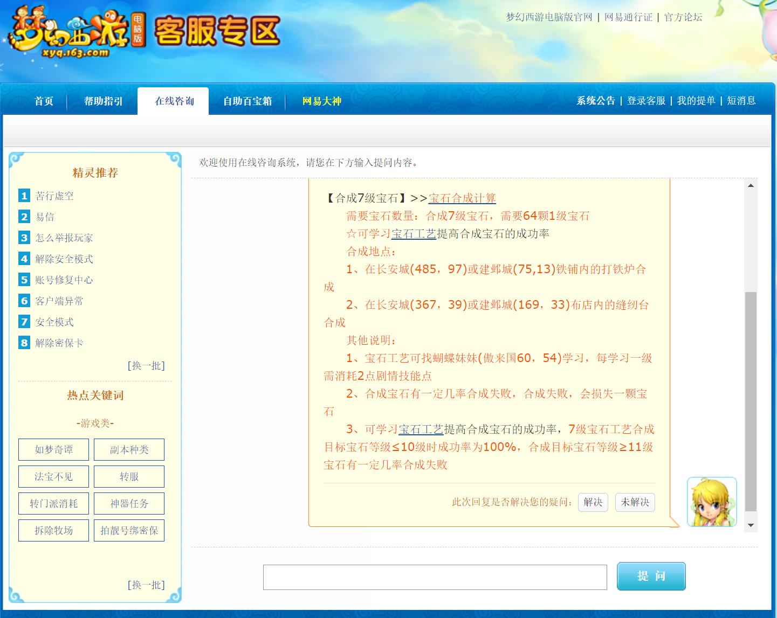
Task: Click the chat scrollbar down arrow
Action: point(750,524)
